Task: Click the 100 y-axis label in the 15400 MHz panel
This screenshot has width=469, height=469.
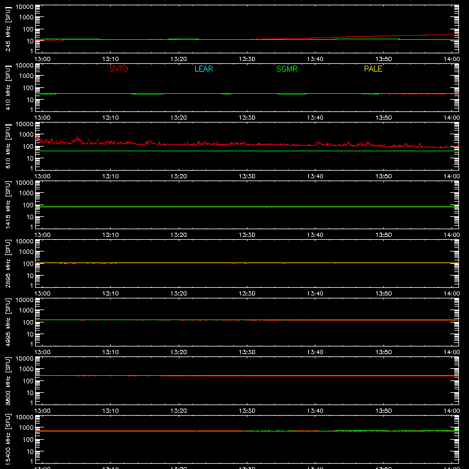Action: (x=28, y=439)
